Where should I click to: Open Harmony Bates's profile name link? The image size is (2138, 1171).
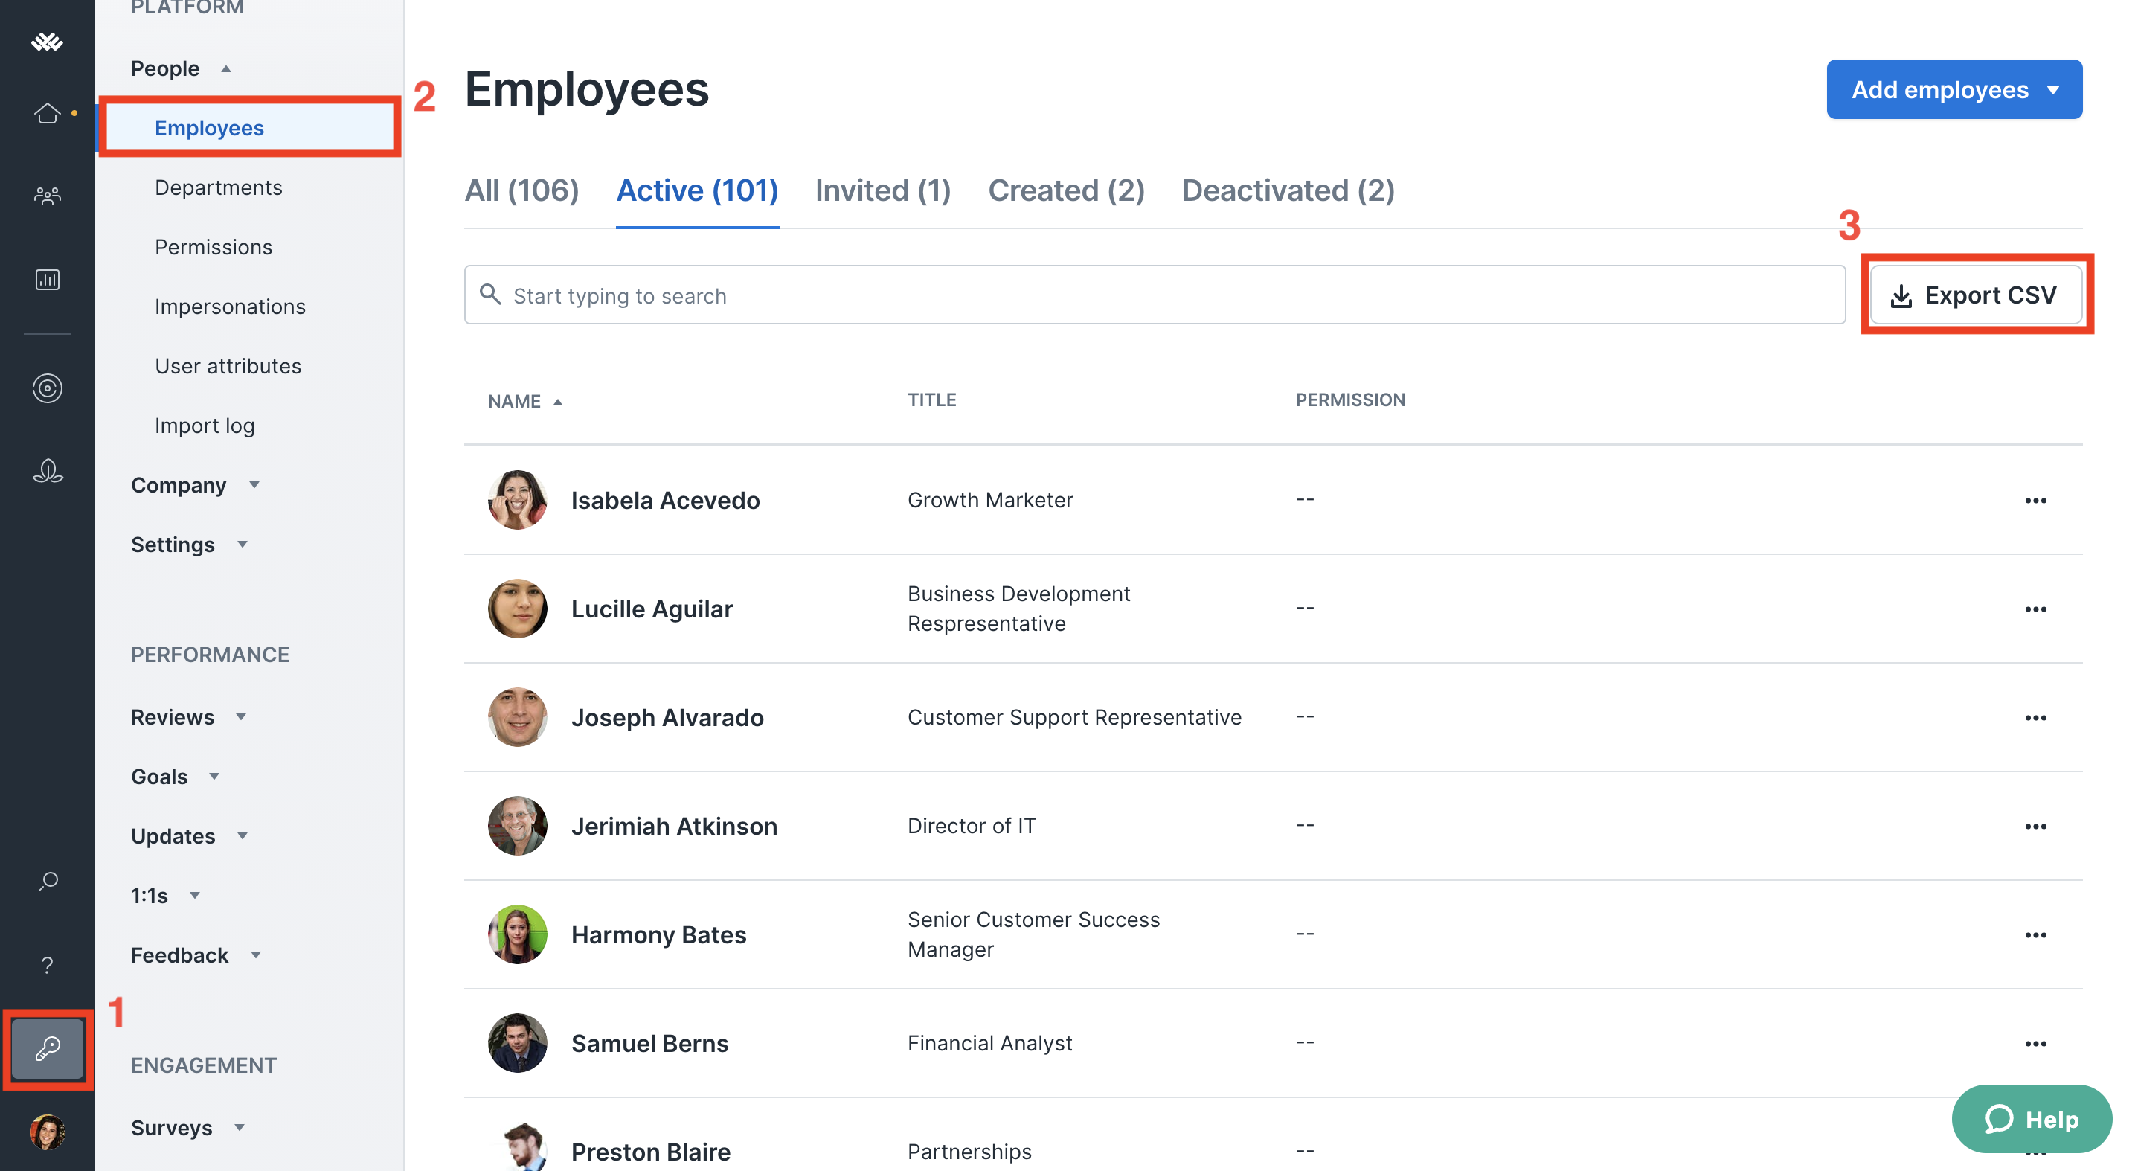(x=659, y=935)
